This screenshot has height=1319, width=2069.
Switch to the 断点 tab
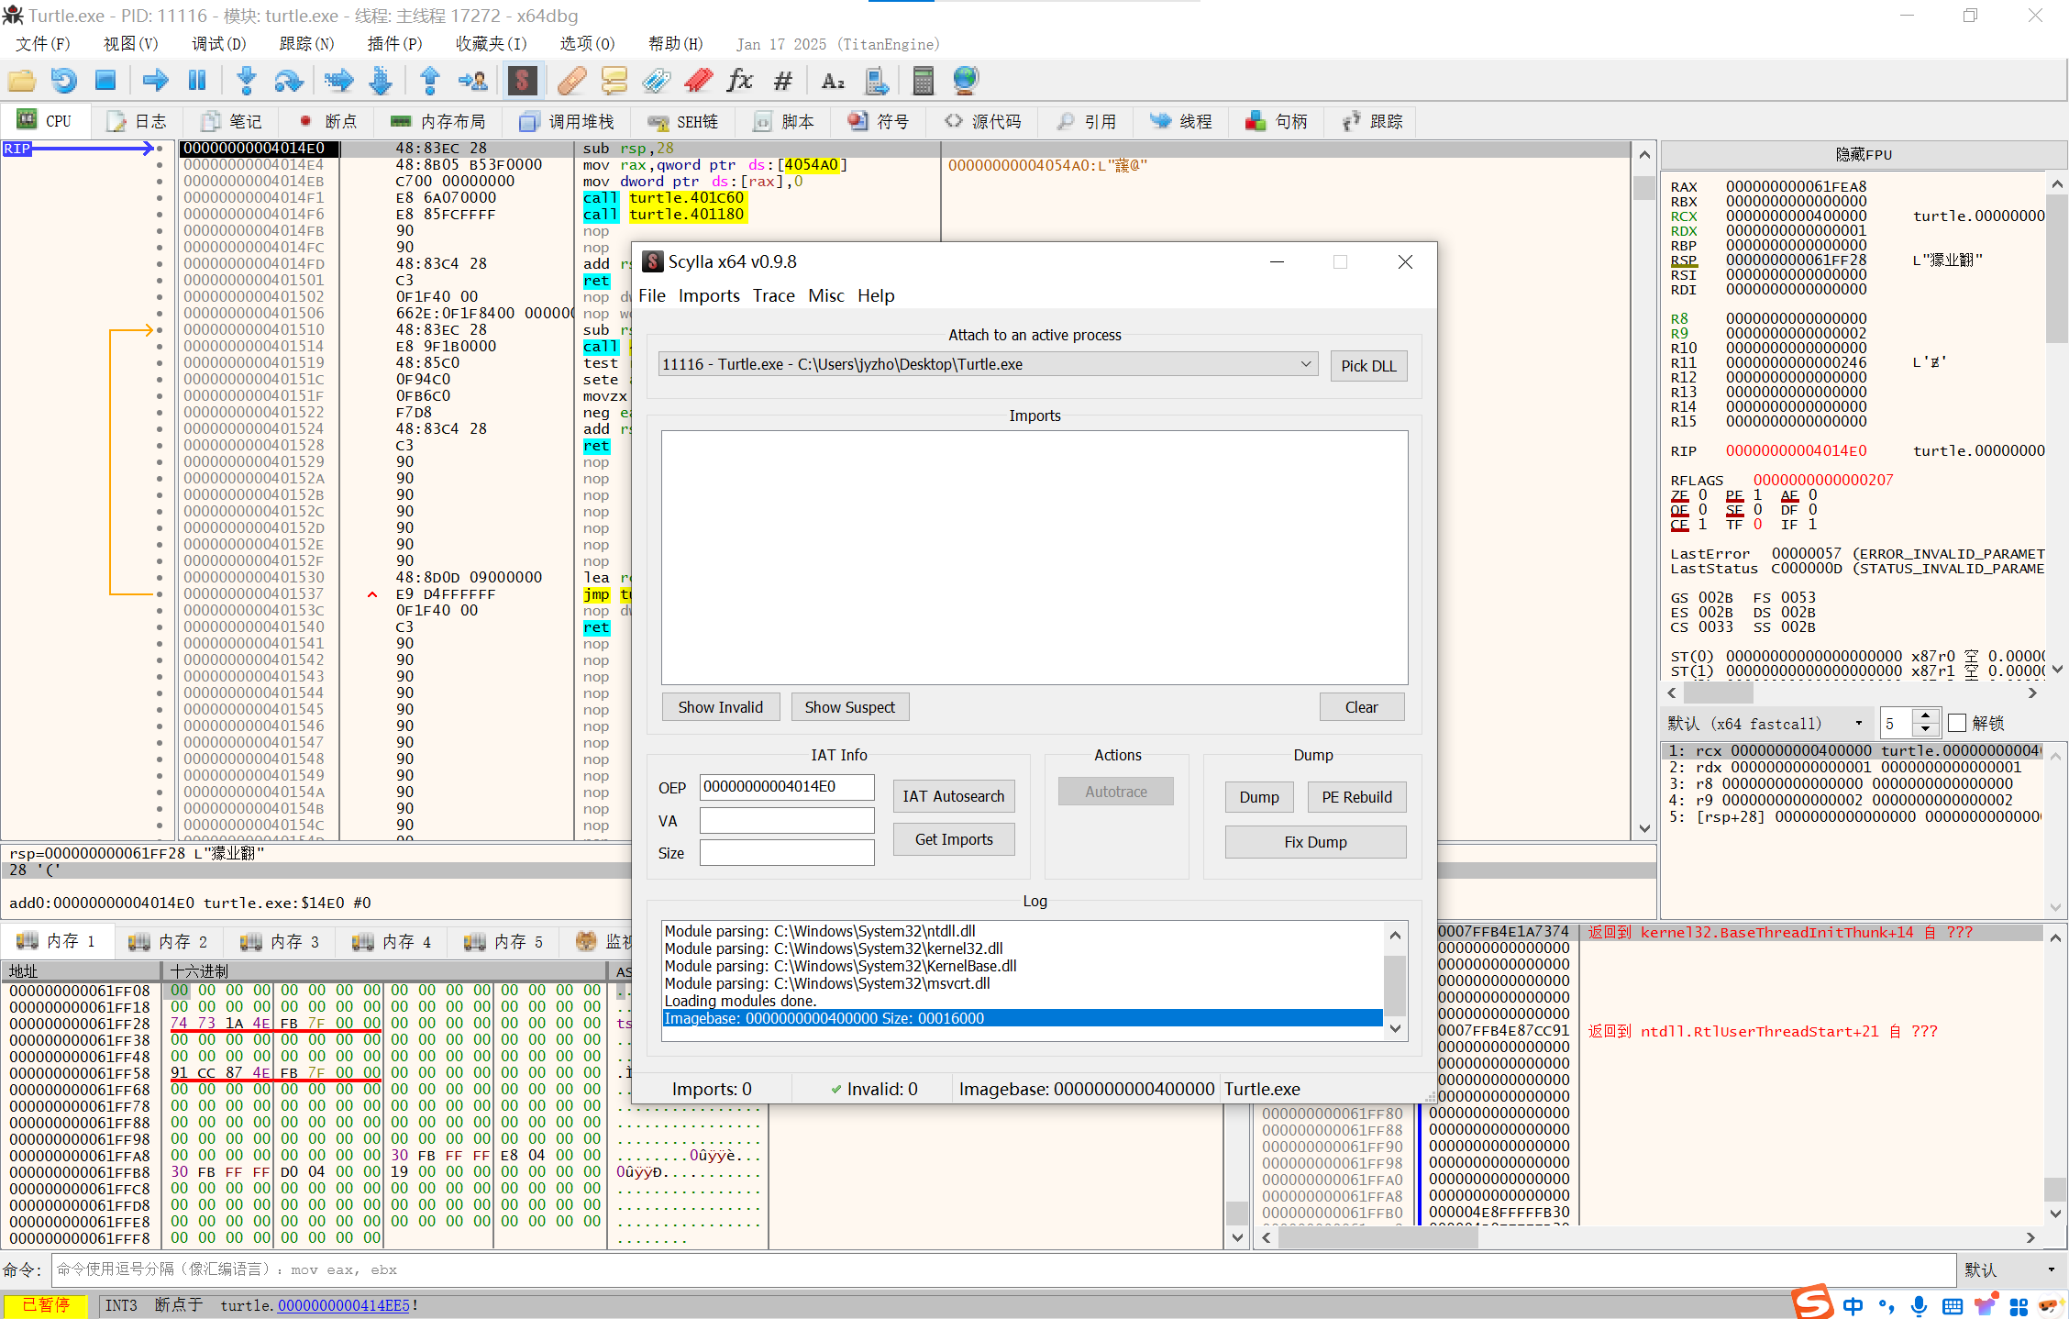tap(328, 121)
